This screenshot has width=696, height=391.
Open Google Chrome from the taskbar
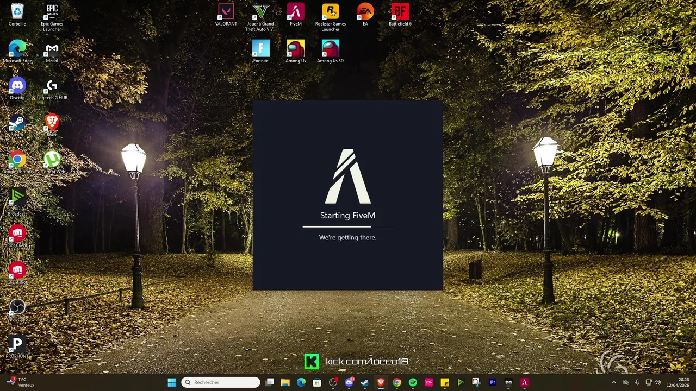(x=397, y=382)
